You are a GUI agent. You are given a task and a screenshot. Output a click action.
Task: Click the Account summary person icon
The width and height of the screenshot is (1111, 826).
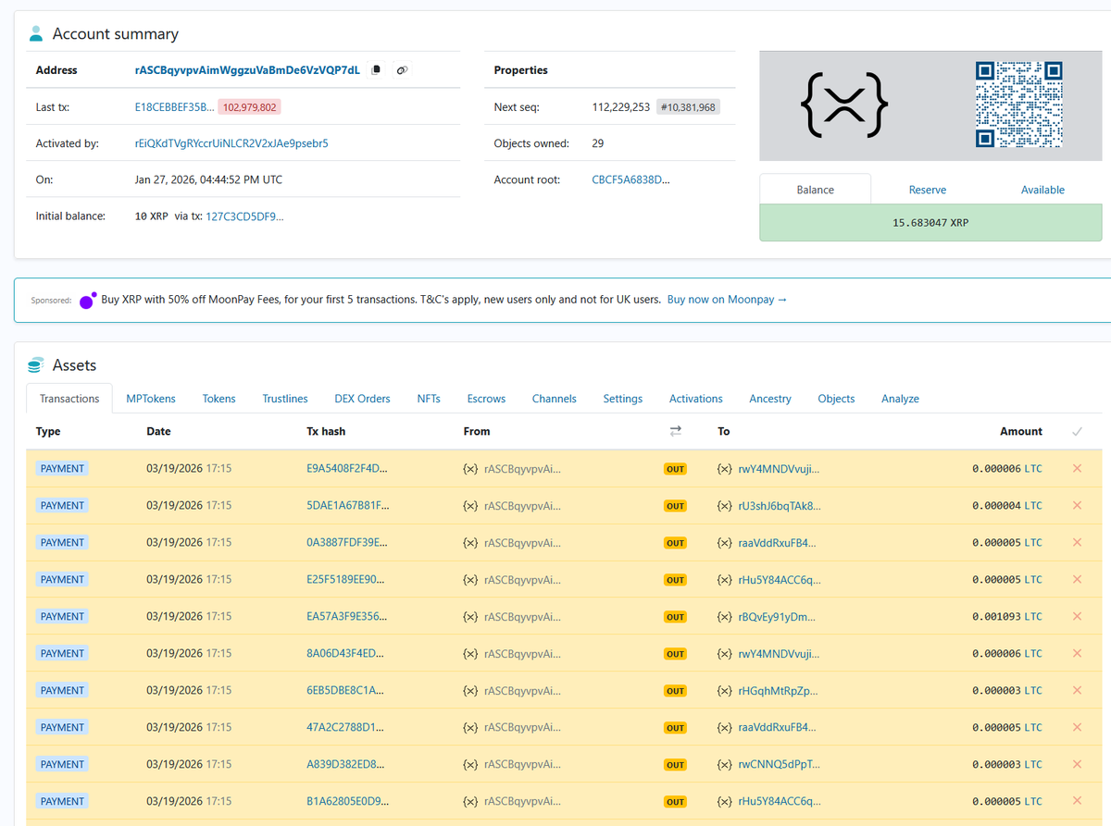[x=36, y=34]
